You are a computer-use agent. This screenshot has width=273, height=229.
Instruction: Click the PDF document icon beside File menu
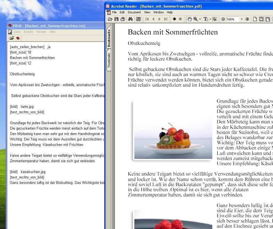109,12
